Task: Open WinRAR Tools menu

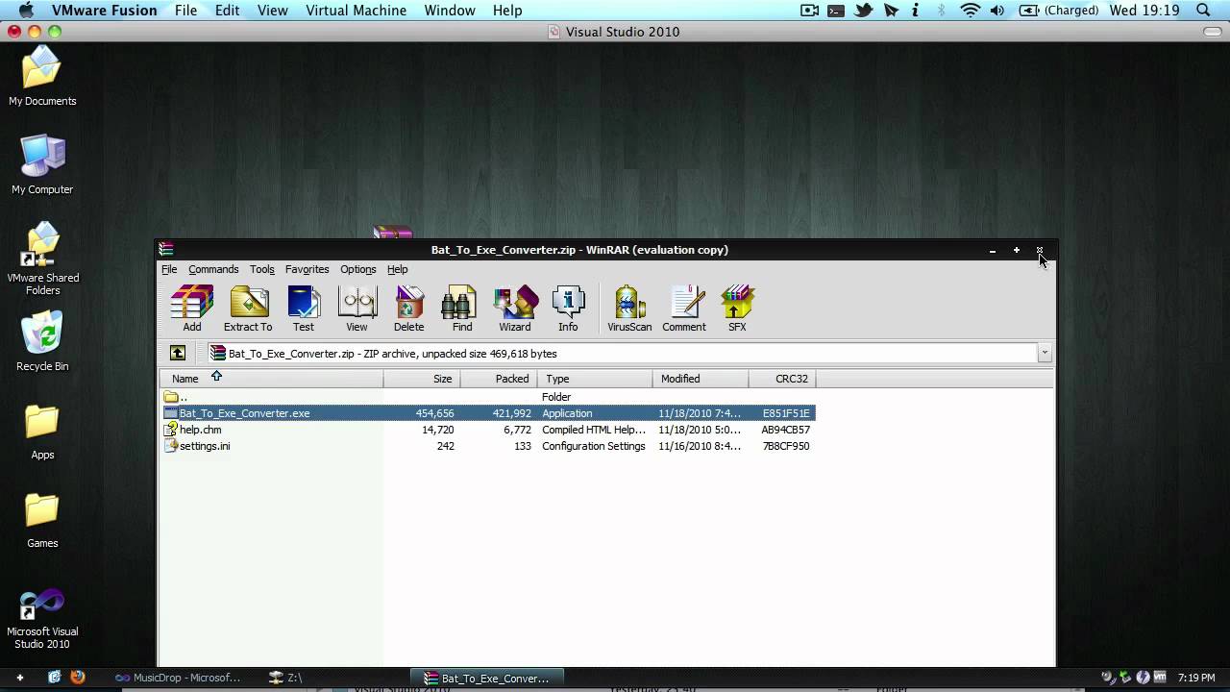Action: [x=262, y=269]
